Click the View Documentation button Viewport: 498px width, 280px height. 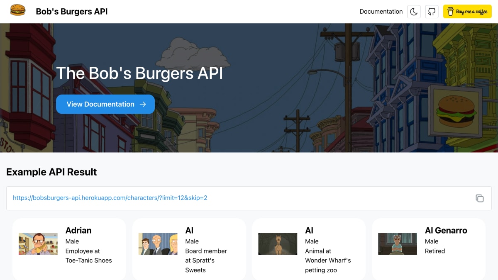pyautogui.click(x=105, y=104)
